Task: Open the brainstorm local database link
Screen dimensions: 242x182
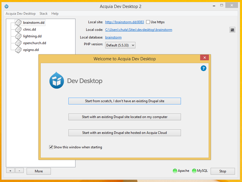Action: coord(113,37)
